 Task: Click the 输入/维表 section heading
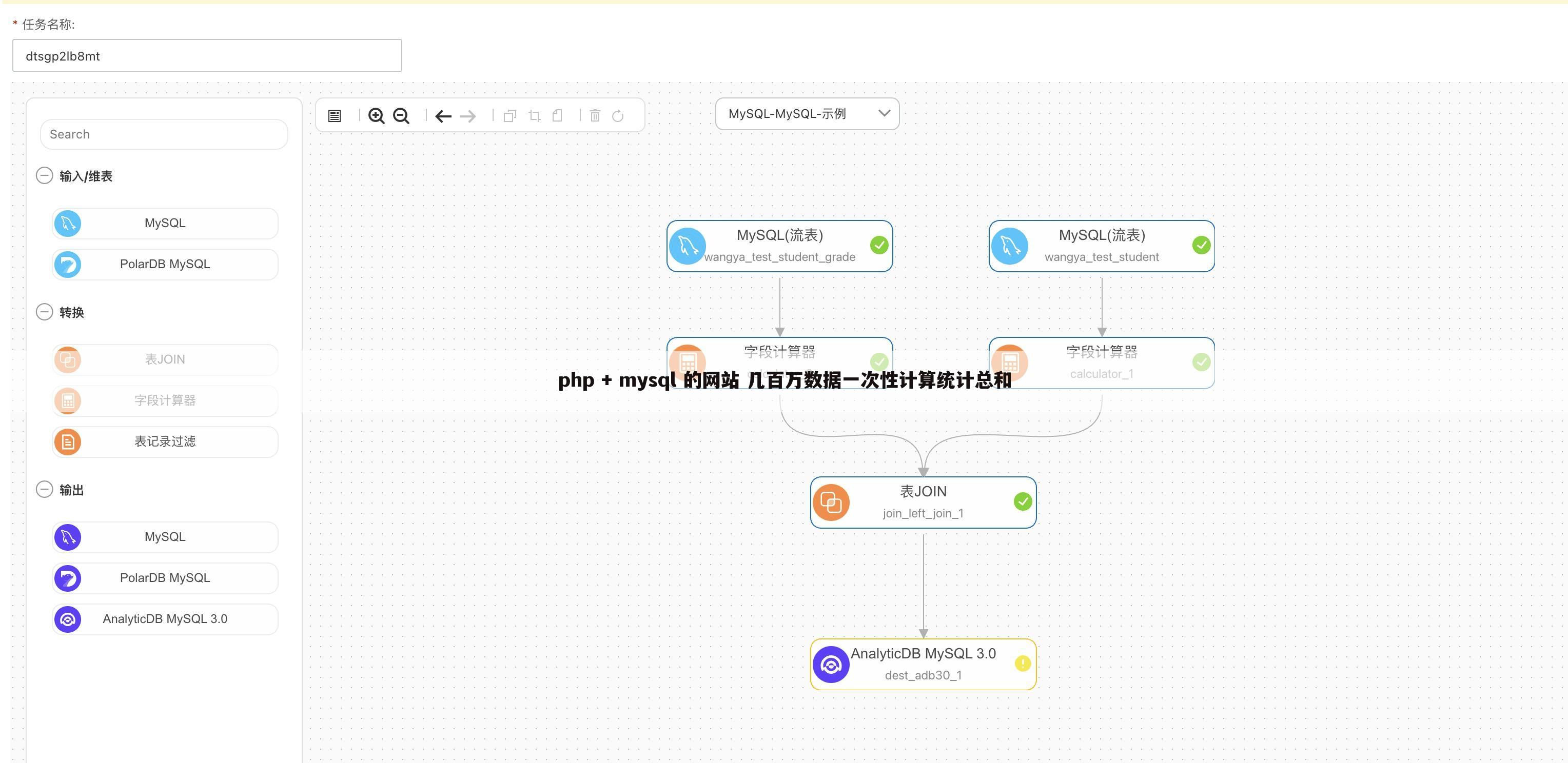click(86, 176)
